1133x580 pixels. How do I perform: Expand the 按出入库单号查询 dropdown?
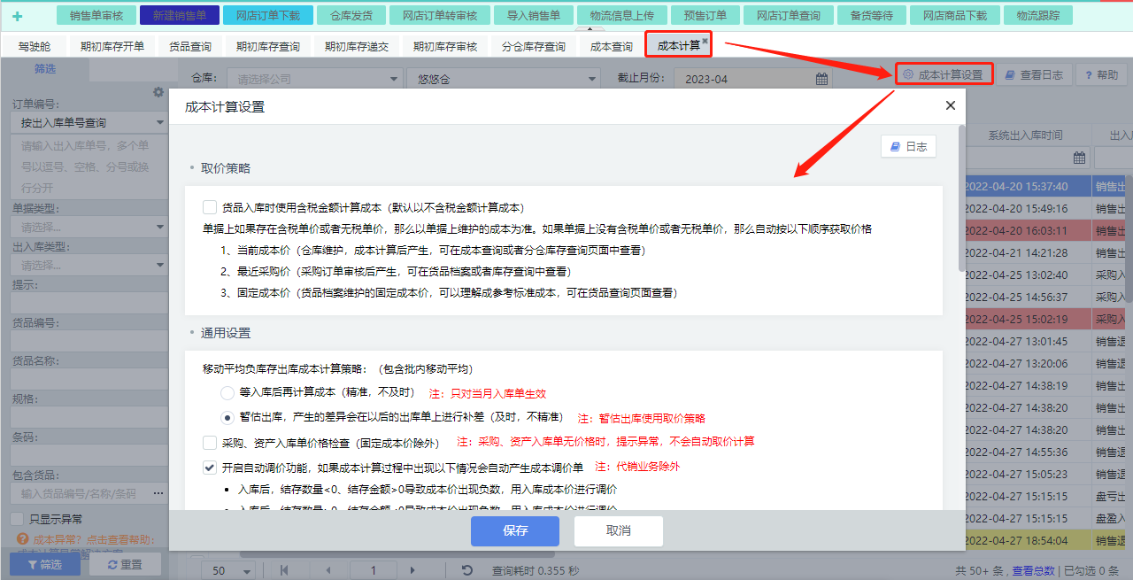coord(89,122)
